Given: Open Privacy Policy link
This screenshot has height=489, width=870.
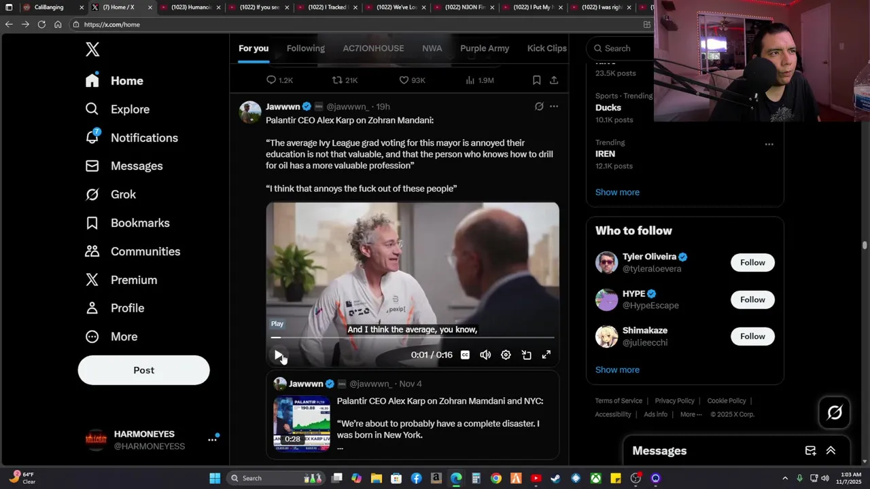Looking at the screenshot, I should (675, 401).
